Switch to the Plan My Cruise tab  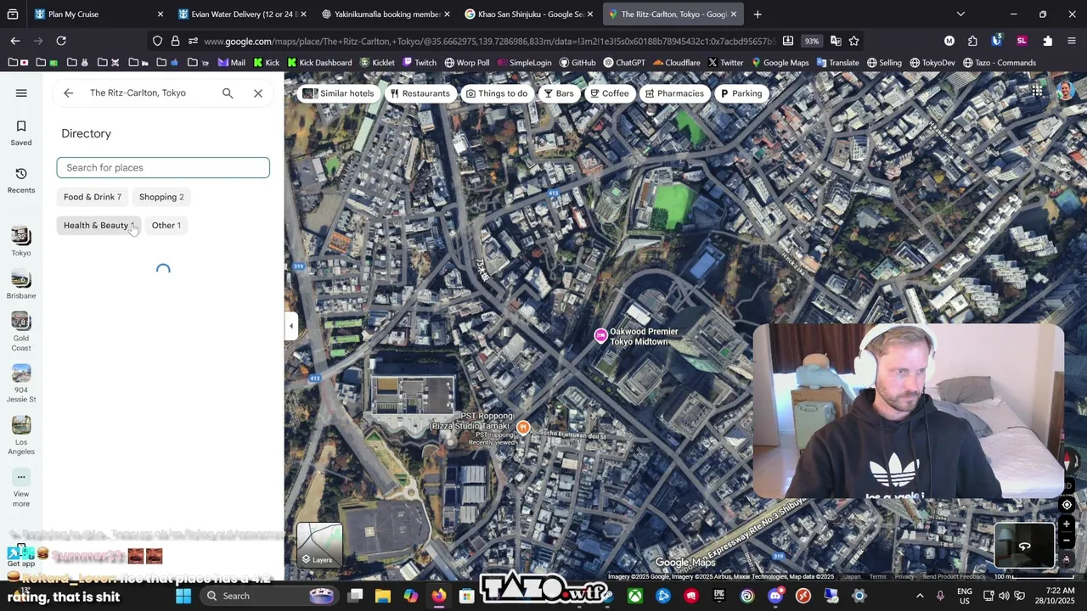click(x=96, y=14)
